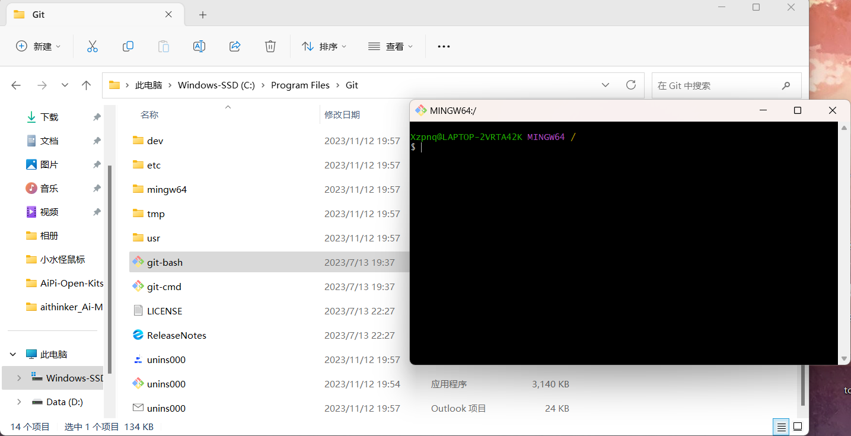Close the MINGW64 terminal window
This screenshot has width=851, height=436.
click(833, 110)
